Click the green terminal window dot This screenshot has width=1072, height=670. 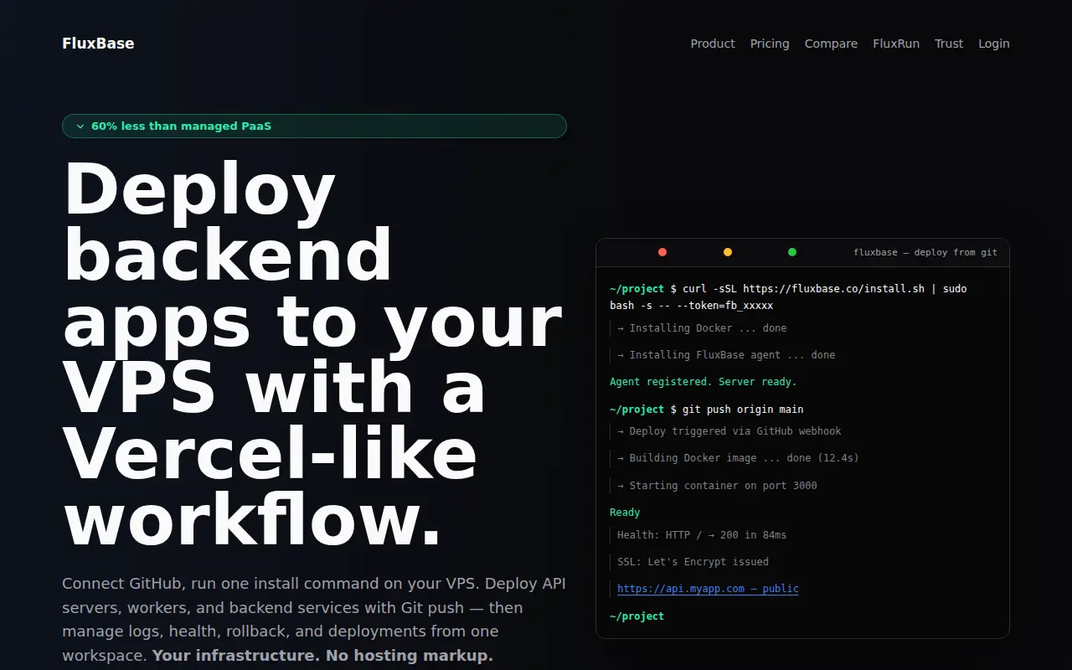click(x=792, y=252)
